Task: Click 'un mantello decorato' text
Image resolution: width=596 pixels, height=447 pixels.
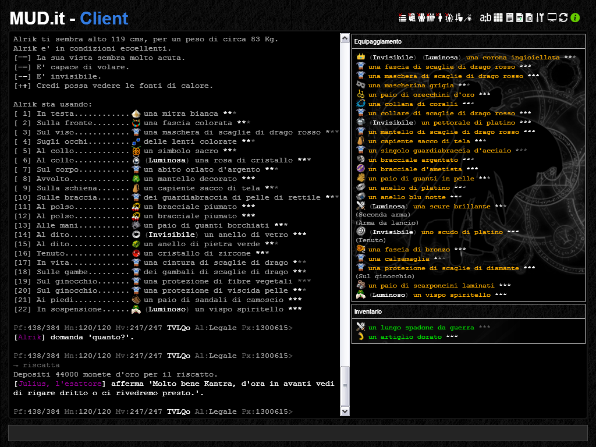Action: [x=190, y=179]
